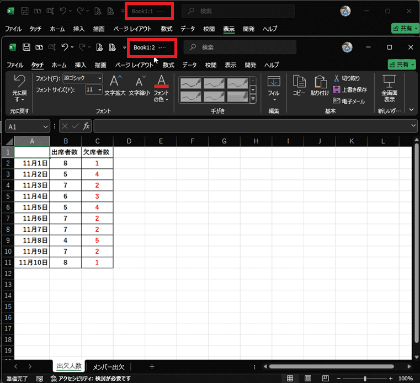Switch to the メンバー出欠 sheet tab
Image resolution: width=420 pixels, height=383 pixels.
point(108,366)
